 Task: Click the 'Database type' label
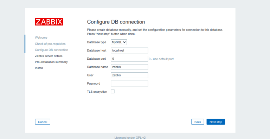click(97, 42)
